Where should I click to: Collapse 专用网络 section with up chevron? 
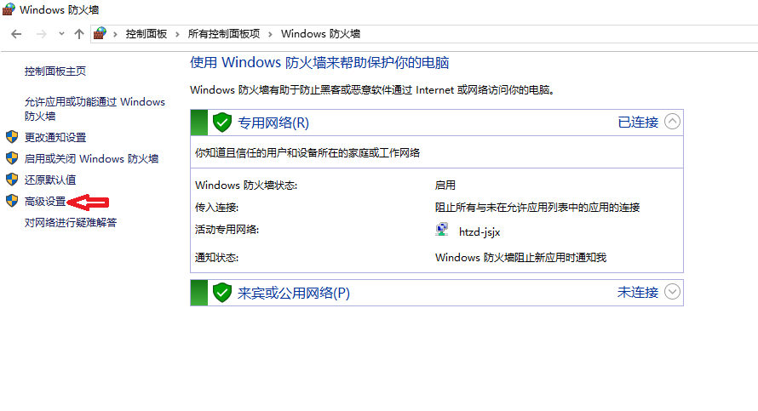coord(673,121)
